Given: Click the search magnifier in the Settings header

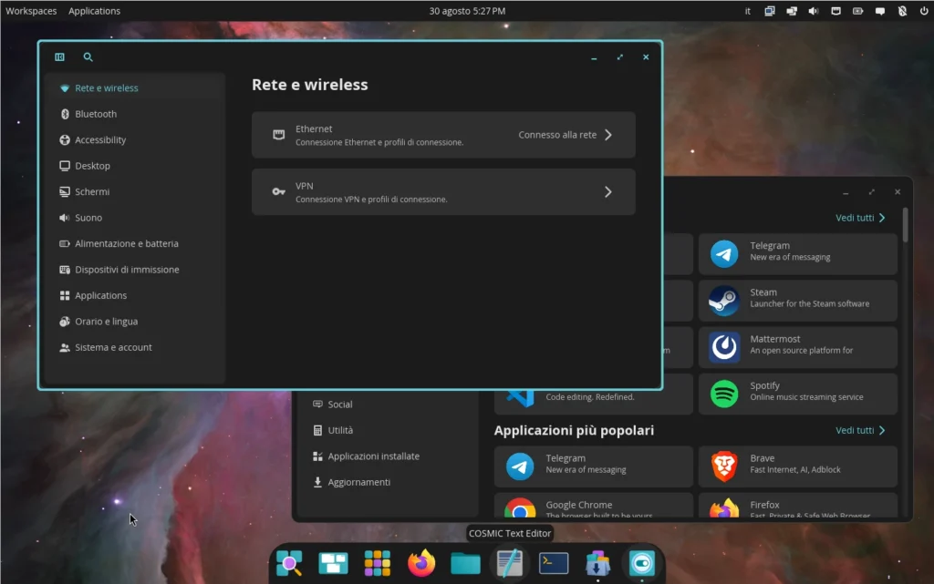Looking at the screenshot, I should (88, 57).
